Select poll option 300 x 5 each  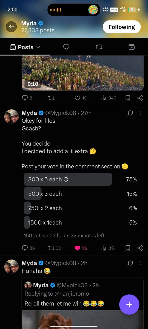(68, 179)
